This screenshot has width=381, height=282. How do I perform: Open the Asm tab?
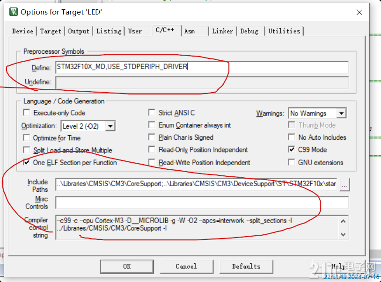[x=190, y=31]
